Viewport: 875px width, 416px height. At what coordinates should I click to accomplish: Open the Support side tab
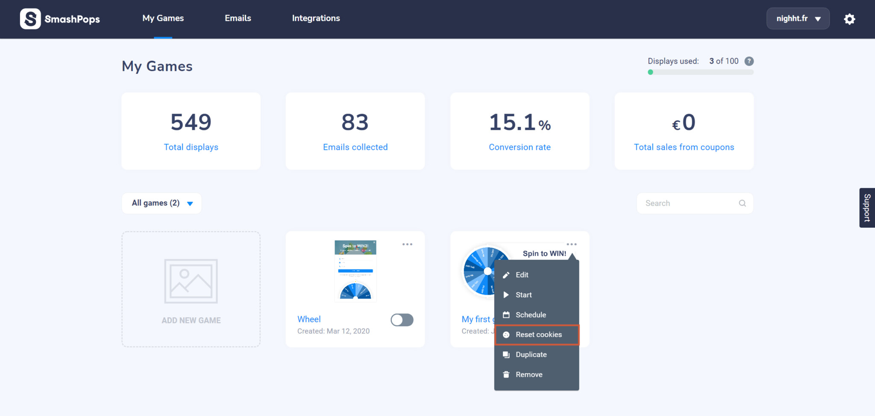coord(867,208)
